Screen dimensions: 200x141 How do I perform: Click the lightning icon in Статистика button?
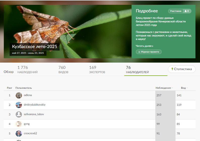(x=172, y=69)
